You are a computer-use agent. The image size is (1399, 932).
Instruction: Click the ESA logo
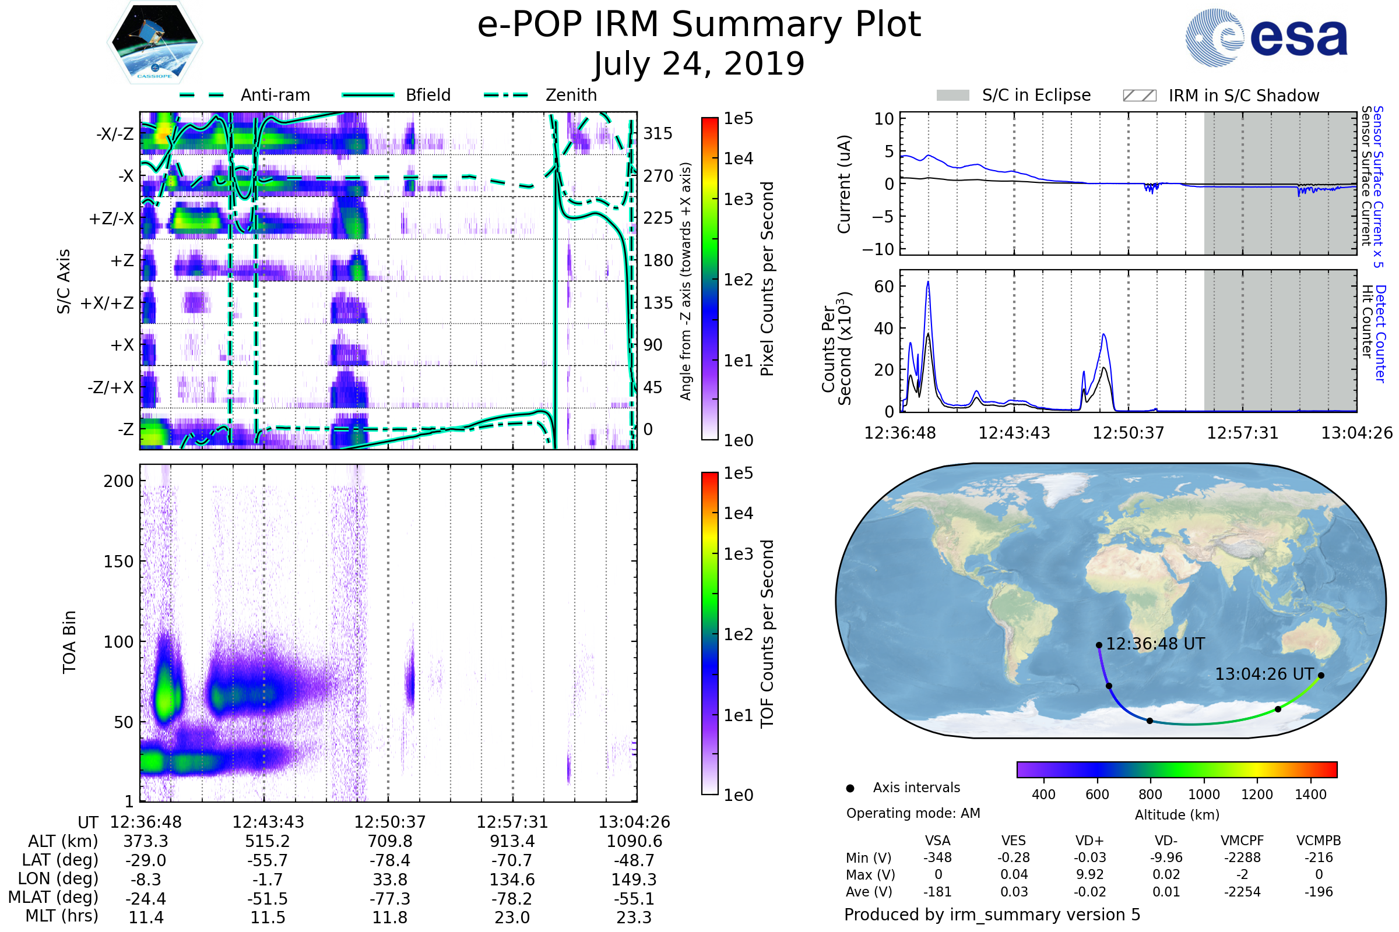pos(1267,37)
